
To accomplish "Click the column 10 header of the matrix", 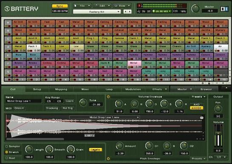I will tap(149, 79).
